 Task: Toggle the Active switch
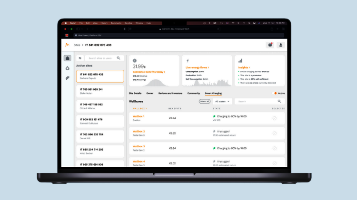click(275, 93)
